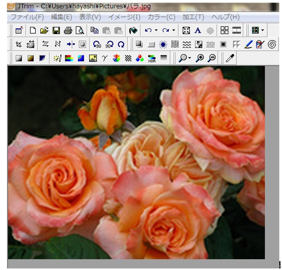Click the four-squares tile icon
This screenshot has height=270, width=282.
(x=225, y=30)
